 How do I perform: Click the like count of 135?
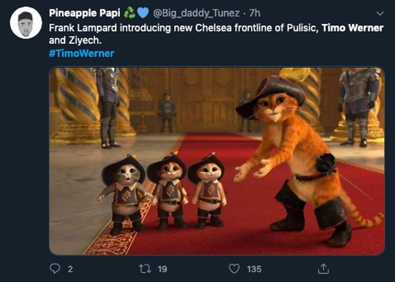click(x=253, y=269)
